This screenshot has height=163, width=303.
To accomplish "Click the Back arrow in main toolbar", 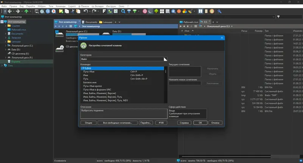I will coord(10,11).
